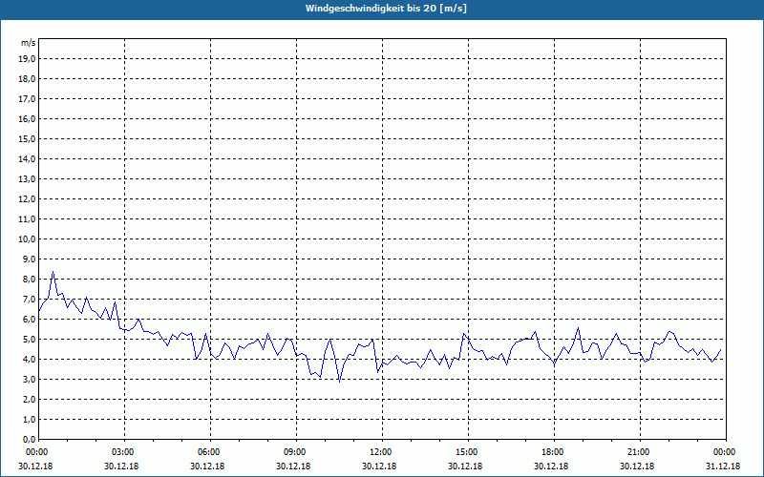Select the '19,0' y-axis label
Screen dimensions: 764x477
tap(26, 59)
